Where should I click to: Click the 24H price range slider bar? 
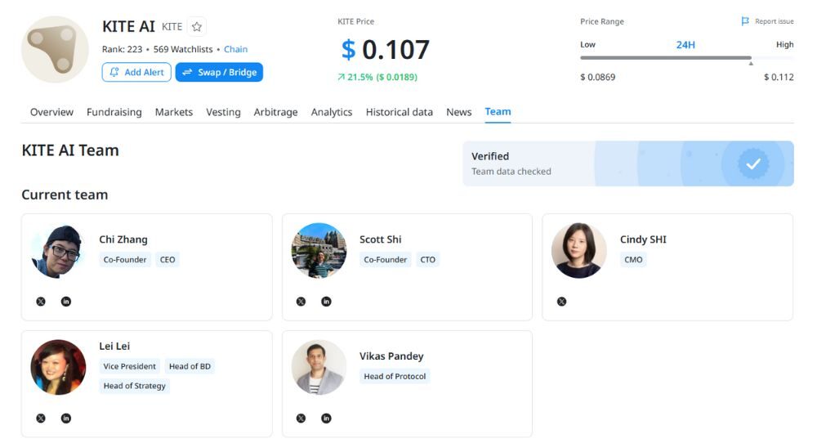(x=666, y=58)
